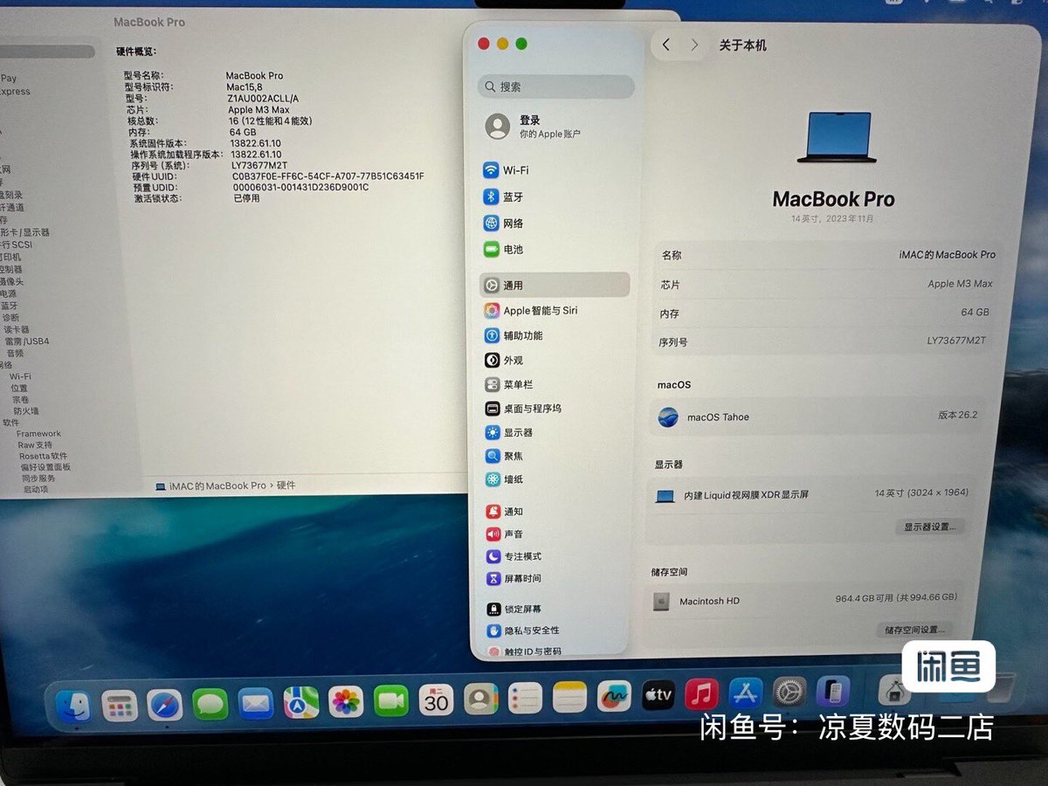Viewport: 1048px width, 786px height.
Task: Open Reminders from the Dock
Action: 525,697
